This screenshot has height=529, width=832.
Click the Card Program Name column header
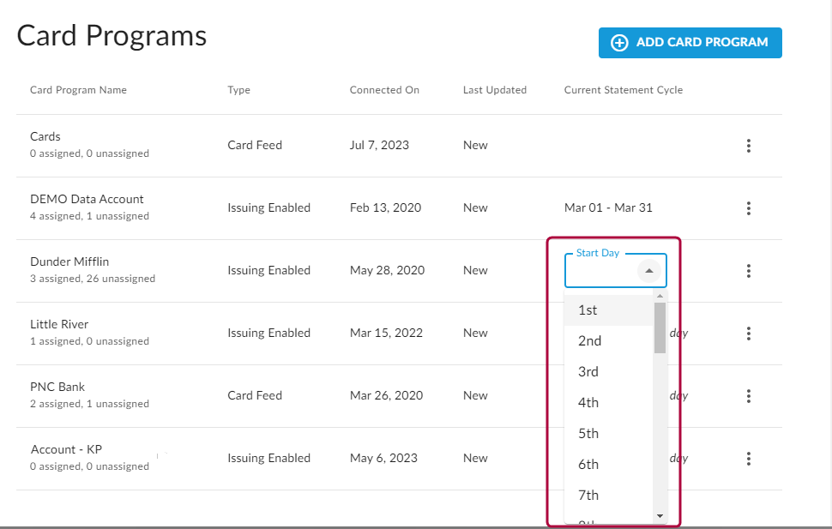78,90
